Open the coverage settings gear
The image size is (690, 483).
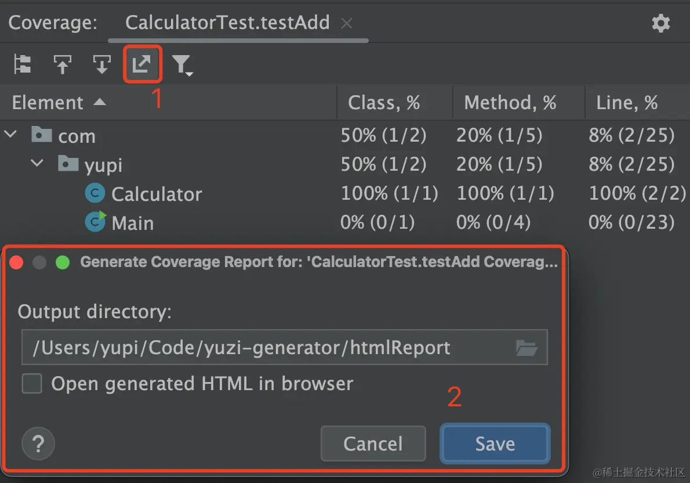(660, 23)
